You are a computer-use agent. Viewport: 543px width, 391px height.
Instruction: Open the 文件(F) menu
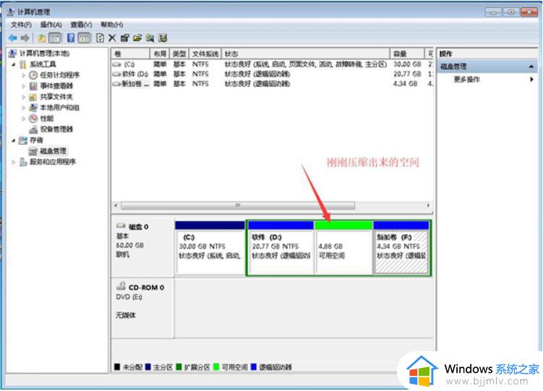[x=21, y=25]
